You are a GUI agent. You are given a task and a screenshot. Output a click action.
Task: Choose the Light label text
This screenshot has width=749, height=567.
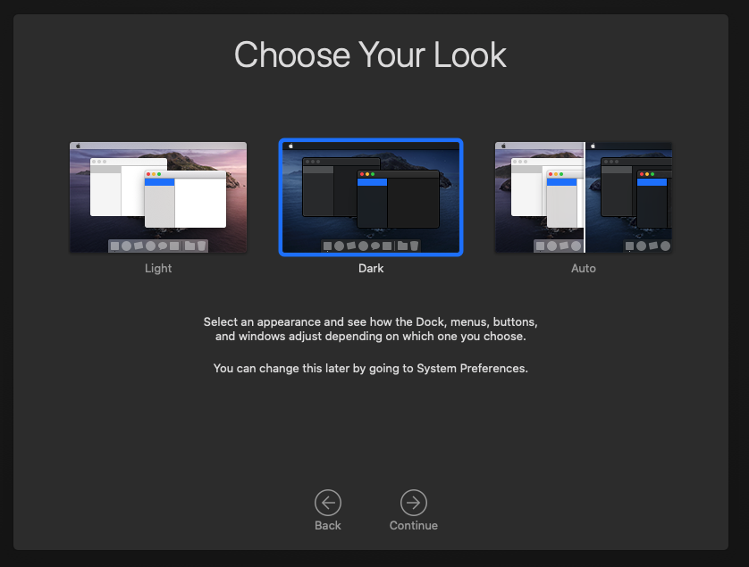pos(158,268)
